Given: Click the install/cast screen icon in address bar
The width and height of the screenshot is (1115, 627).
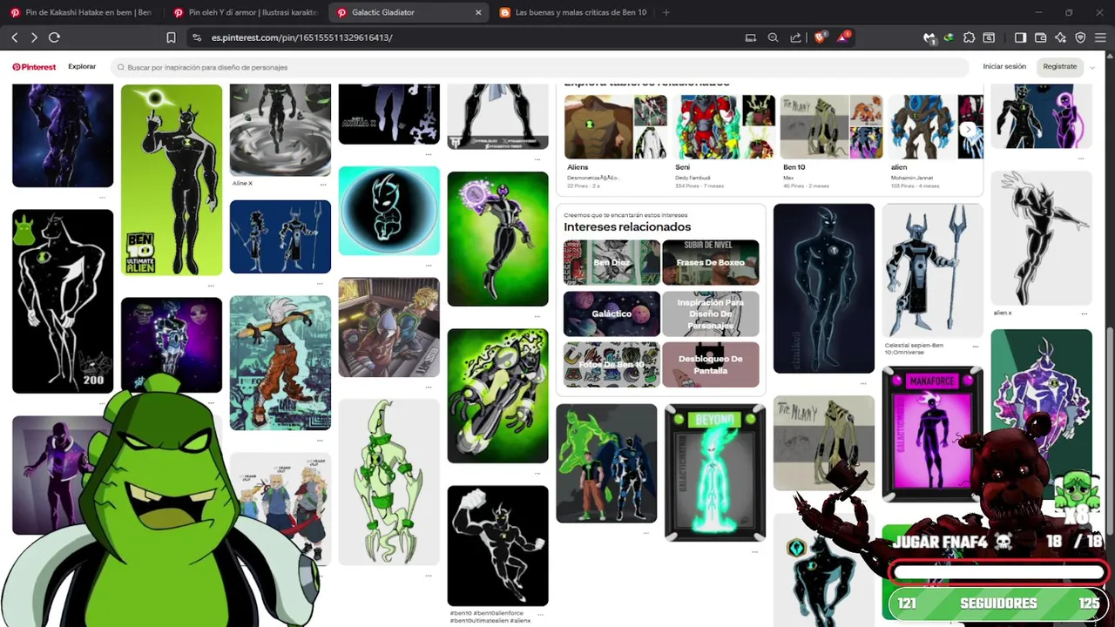Looking at the screenshot, I should [x=751, y=37].
